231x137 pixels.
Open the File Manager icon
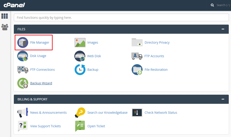[x=23, y=42]
